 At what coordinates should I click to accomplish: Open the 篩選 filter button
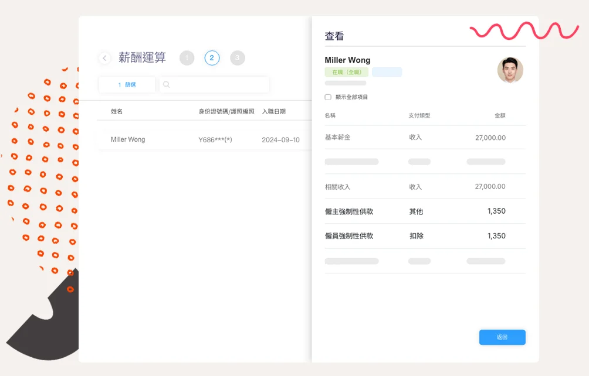(127, 85)
